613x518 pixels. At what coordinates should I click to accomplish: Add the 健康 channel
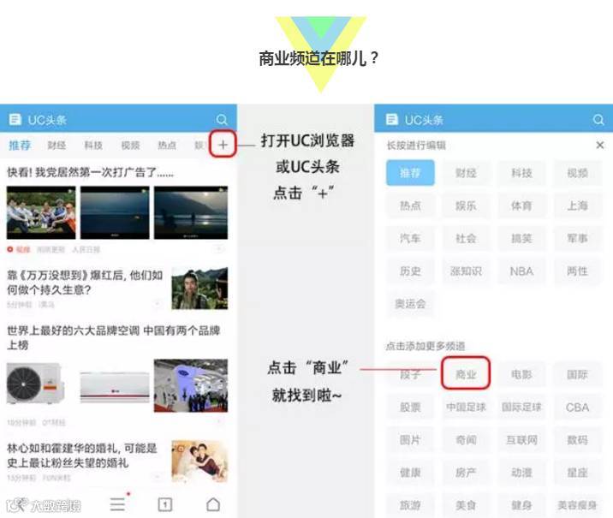pyautogui.click(x=410, y=473)
